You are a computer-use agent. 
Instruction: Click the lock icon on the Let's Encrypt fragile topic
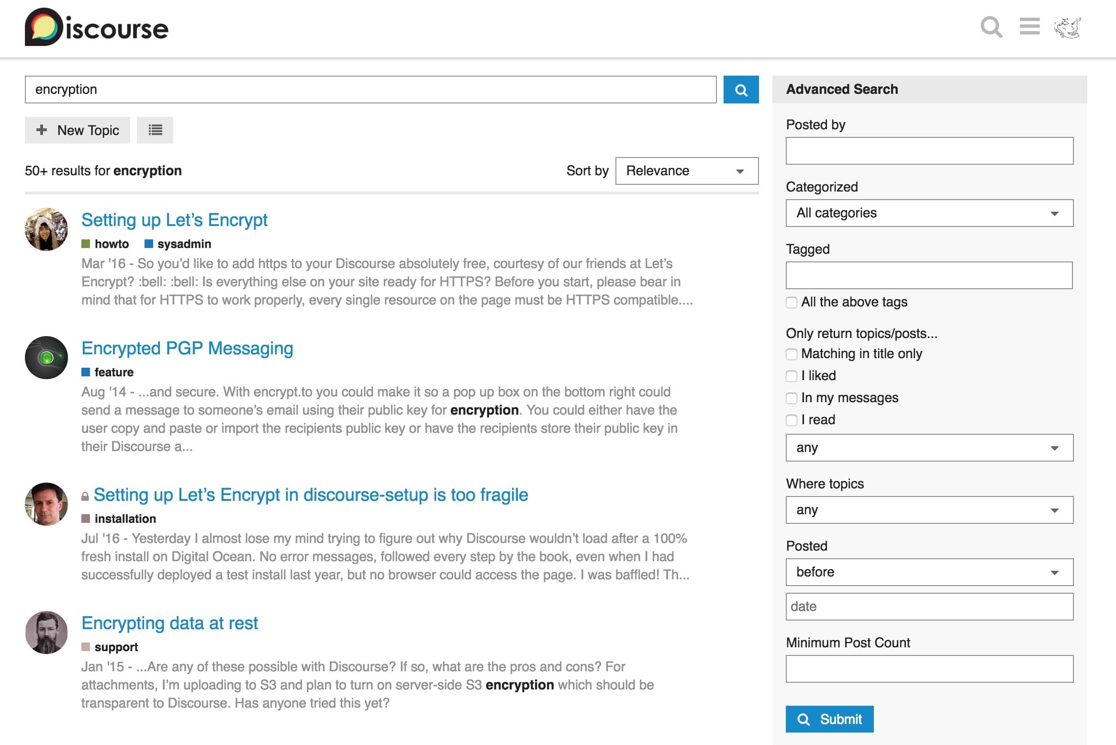[85, 495]
